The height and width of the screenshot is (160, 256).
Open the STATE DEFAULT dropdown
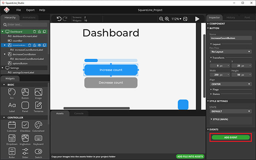click(230, 111)
